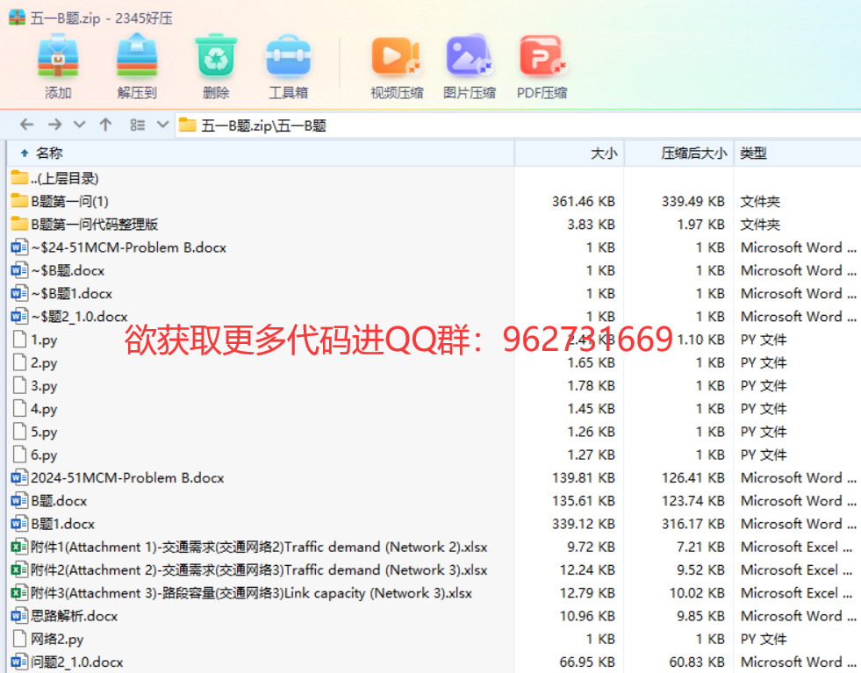The width and height of the screenshot is (861, 673).
Task: Sort files by 名称 column header
Action: tap(49, 154)
